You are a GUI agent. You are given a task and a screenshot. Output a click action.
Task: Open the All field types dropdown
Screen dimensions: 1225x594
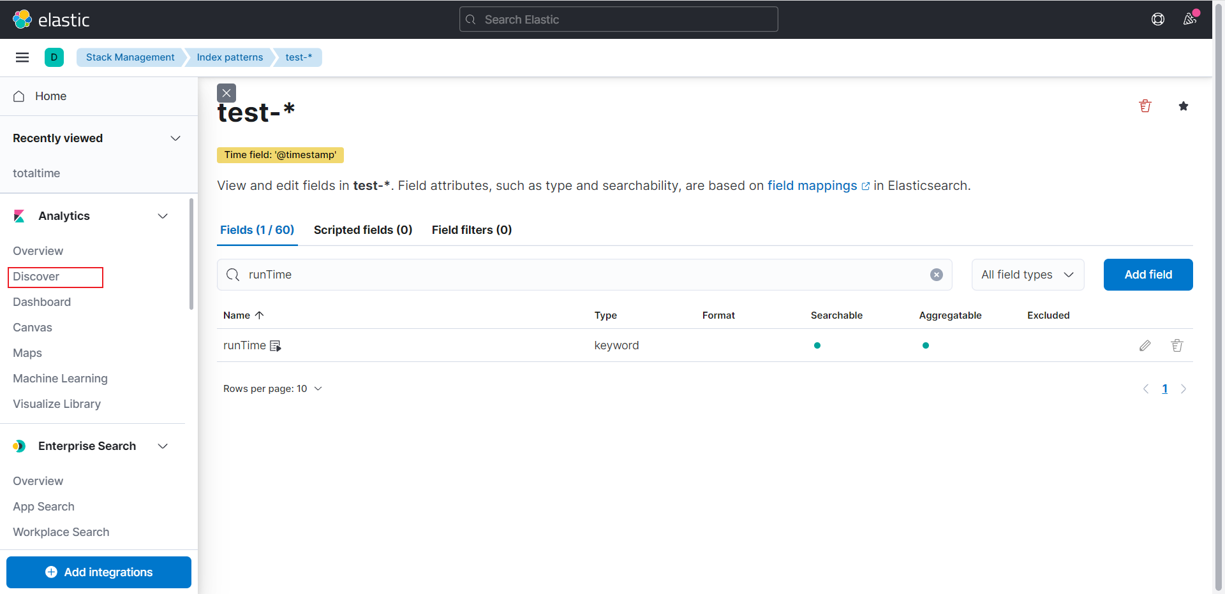click(1028, 275)
